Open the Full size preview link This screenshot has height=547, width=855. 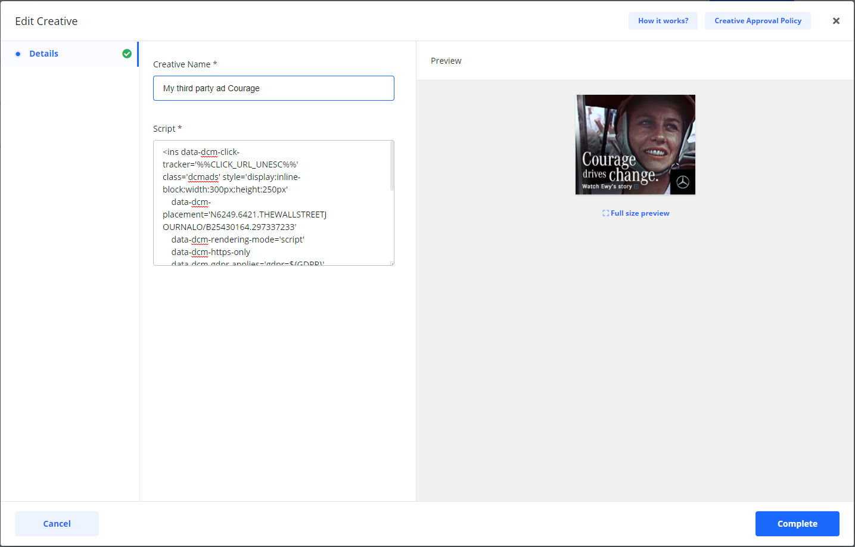click(x=640, y=213)
